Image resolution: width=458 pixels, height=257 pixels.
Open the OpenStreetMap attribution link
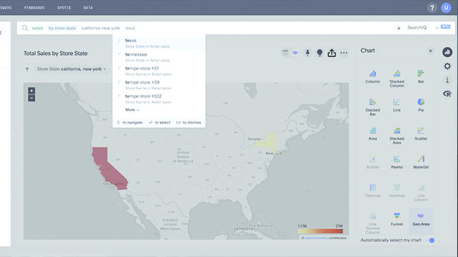(x=316, y=238)
